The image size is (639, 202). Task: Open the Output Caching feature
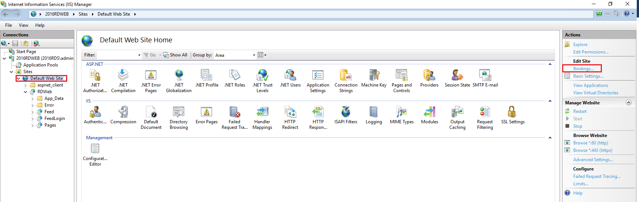(x=457, y=118)
